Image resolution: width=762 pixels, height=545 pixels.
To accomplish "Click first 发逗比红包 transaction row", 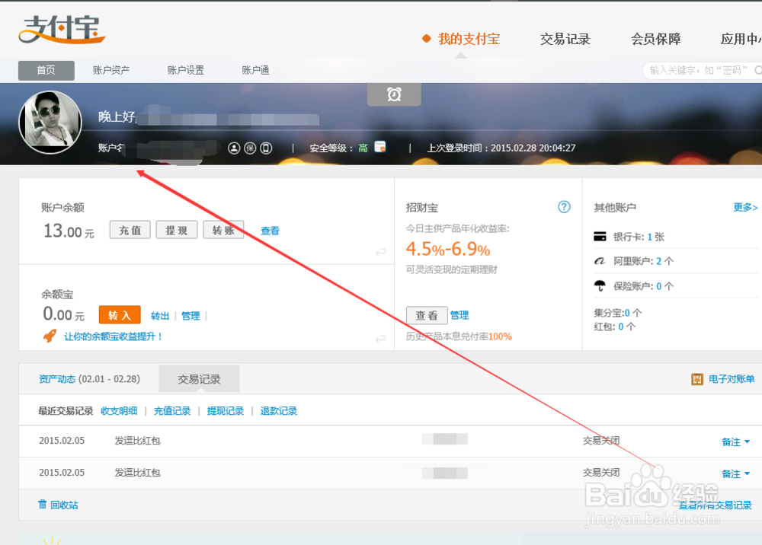I will click(x=389, y=441).
